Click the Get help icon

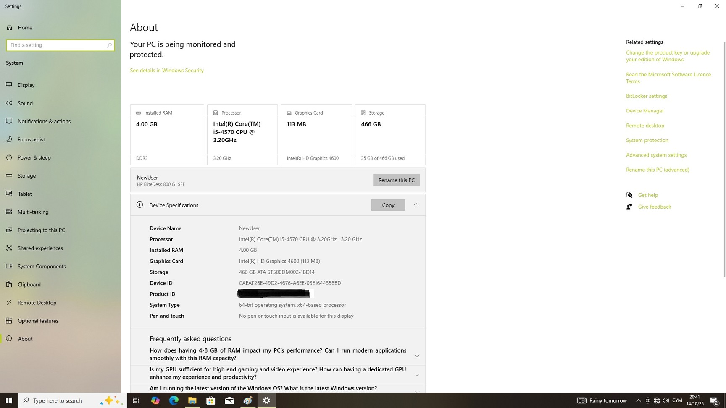[629, 195]
